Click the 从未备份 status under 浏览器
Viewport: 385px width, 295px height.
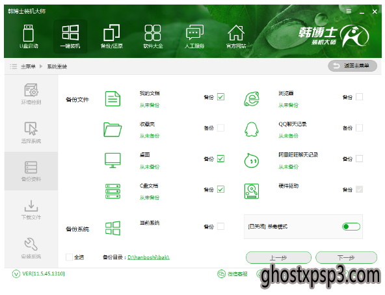pyautogui.click(x=288, y=105)
